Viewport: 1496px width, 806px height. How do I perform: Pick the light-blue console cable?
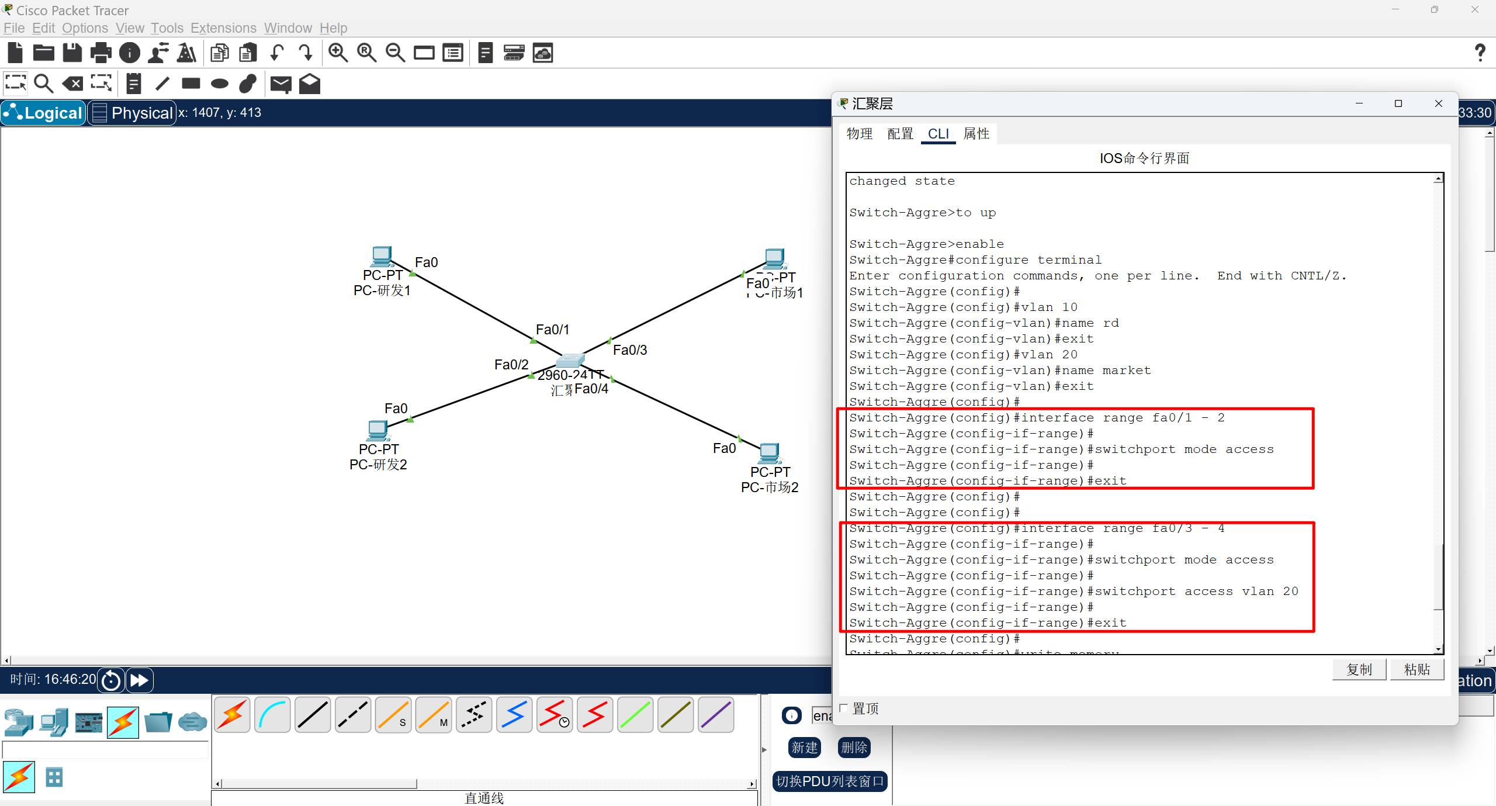[x=272, y=715]
